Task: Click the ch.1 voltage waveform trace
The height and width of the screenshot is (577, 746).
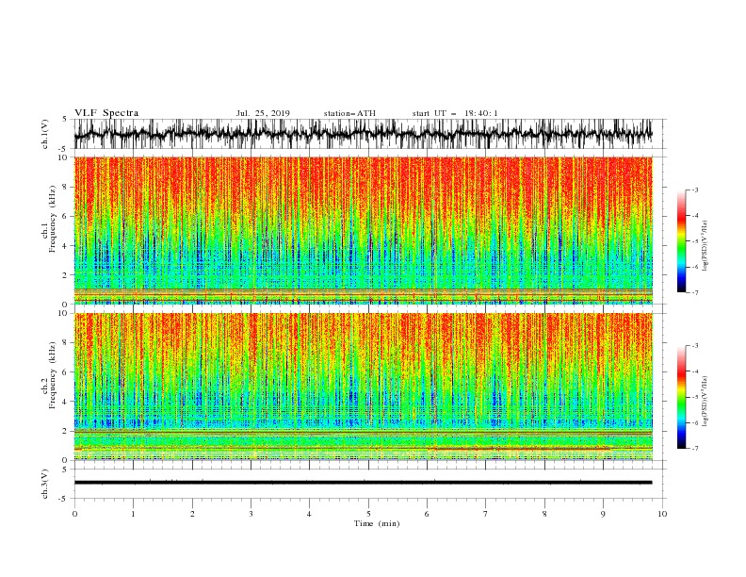Action: click(x=363, y=134)
